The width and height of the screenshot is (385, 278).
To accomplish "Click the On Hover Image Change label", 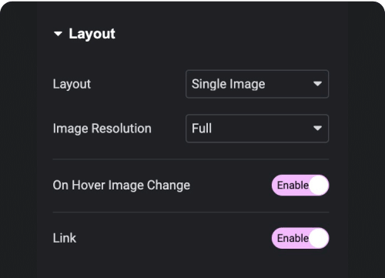I will (122, 186).
